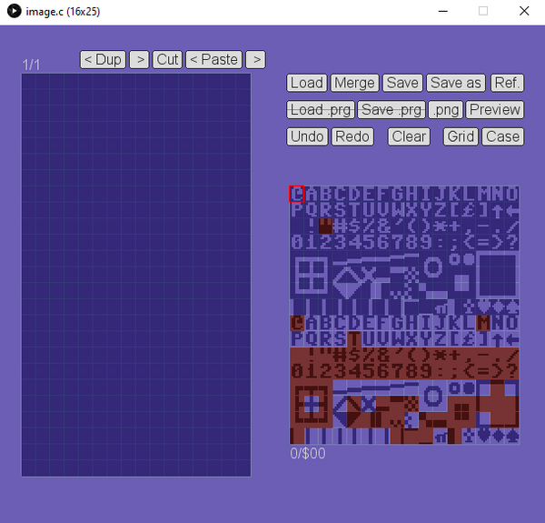
Task: Select the red-highlighted M in the inverted letters row
Action: tap(483, 323)
